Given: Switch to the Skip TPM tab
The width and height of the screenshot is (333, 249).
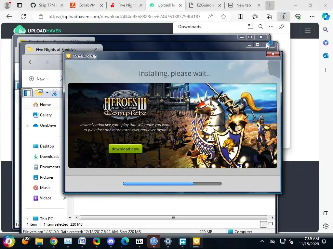Looking at the screenshot, I should 47,5.
